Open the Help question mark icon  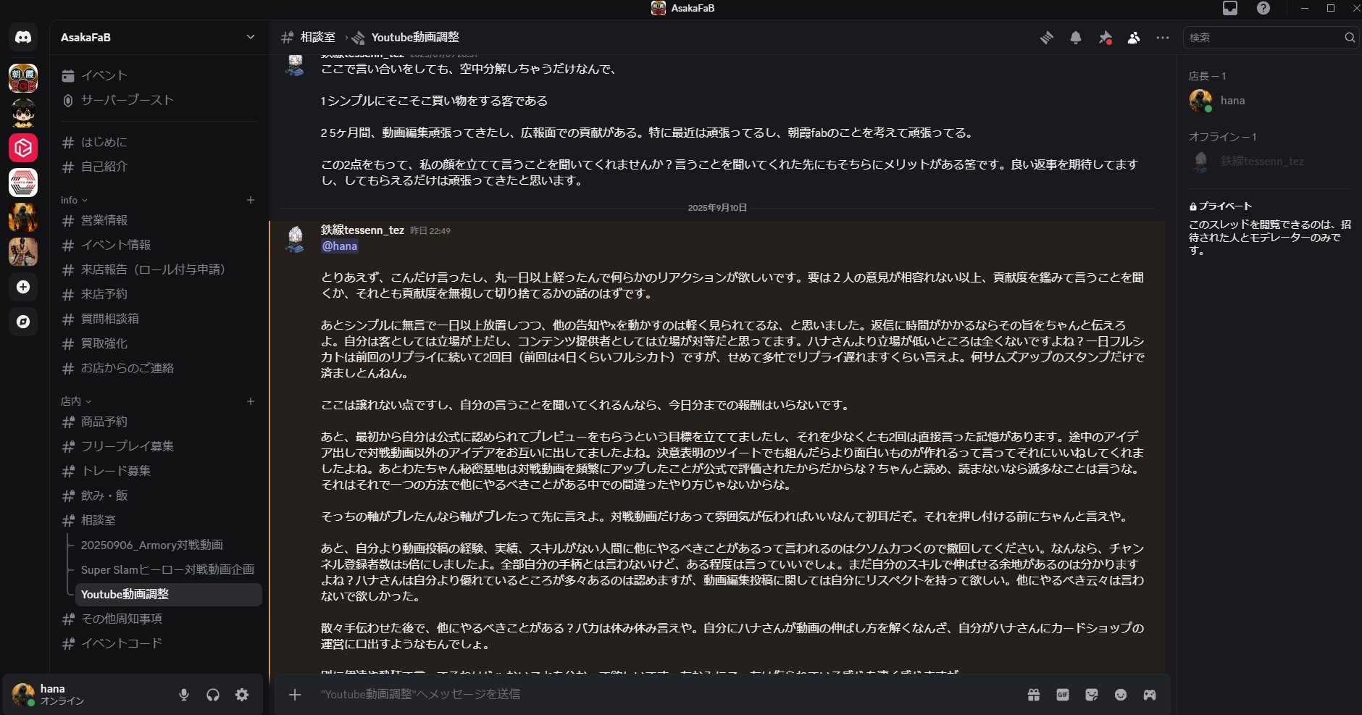pyautogui.click(x=1263, y=8)
